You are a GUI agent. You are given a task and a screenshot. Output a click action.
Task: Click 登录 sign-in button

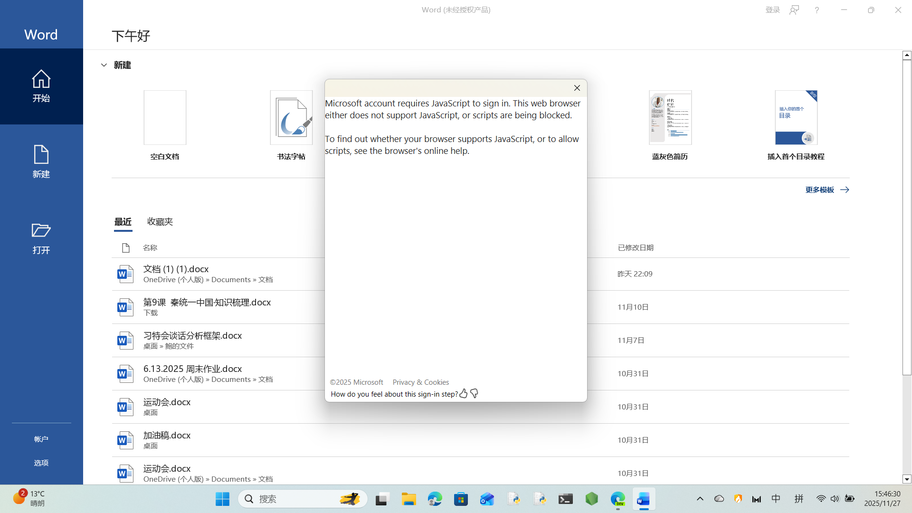(772, 10)
